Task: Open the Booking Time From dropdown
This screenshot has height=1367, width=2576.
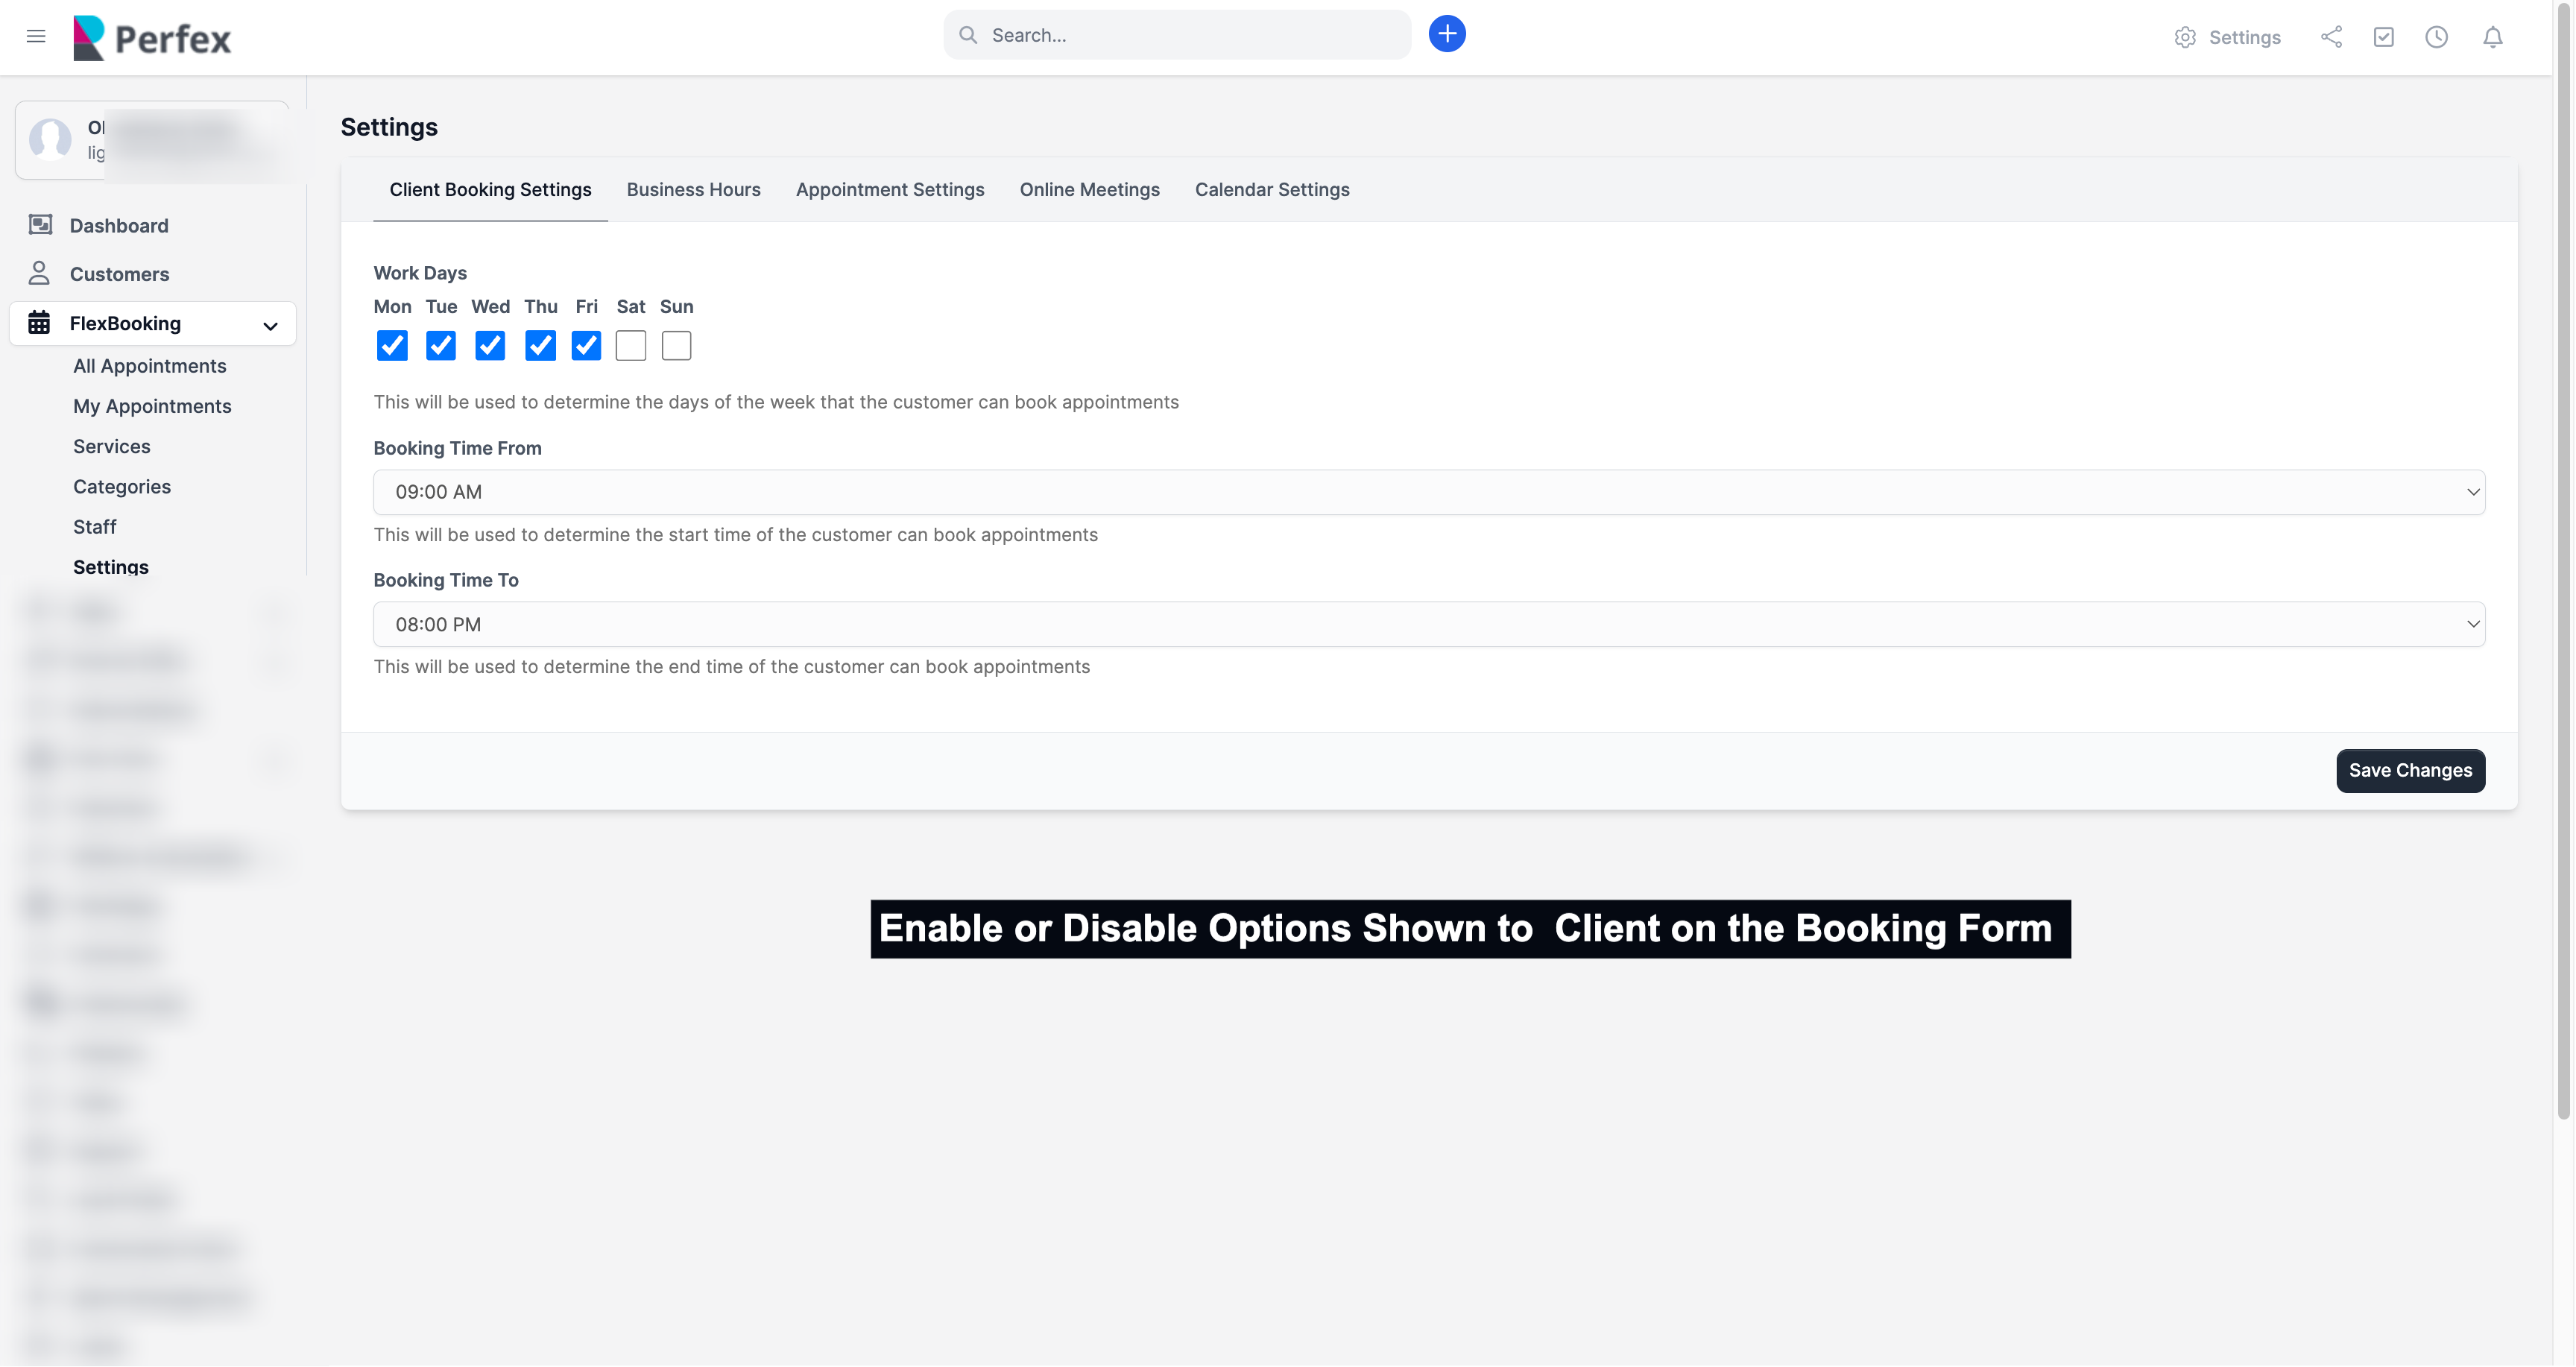Action: (x=1428, y=492)
